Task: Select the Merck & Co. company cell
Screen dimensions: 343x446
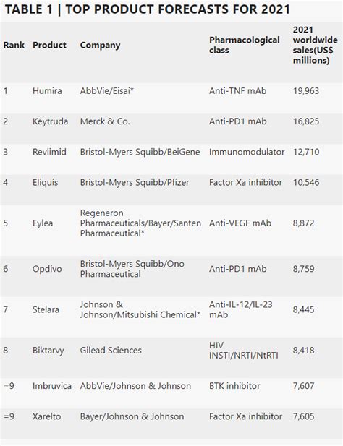Action: click(105, 121)
